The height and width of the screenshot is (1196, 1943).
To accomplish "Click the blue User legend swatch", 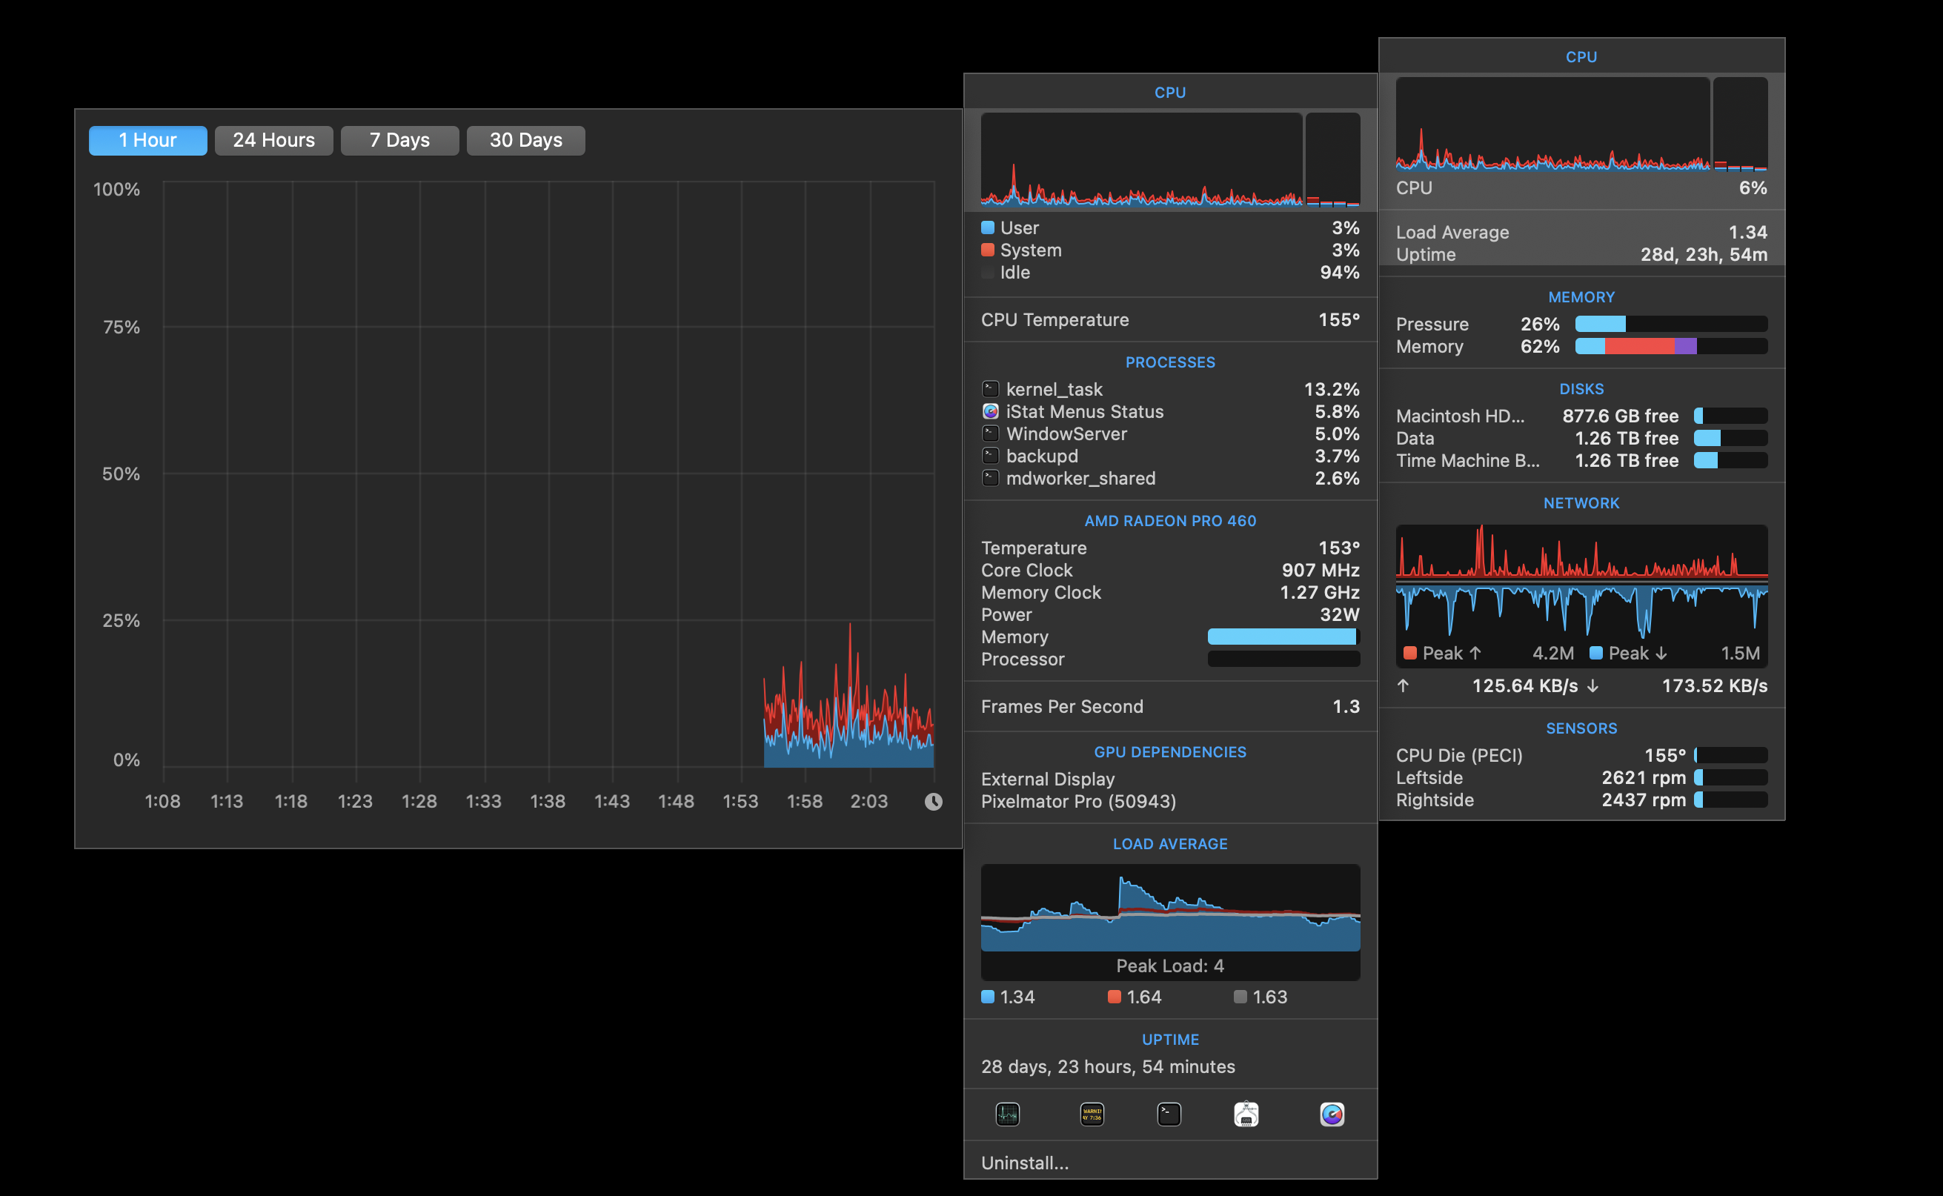I will pos(988,227).
